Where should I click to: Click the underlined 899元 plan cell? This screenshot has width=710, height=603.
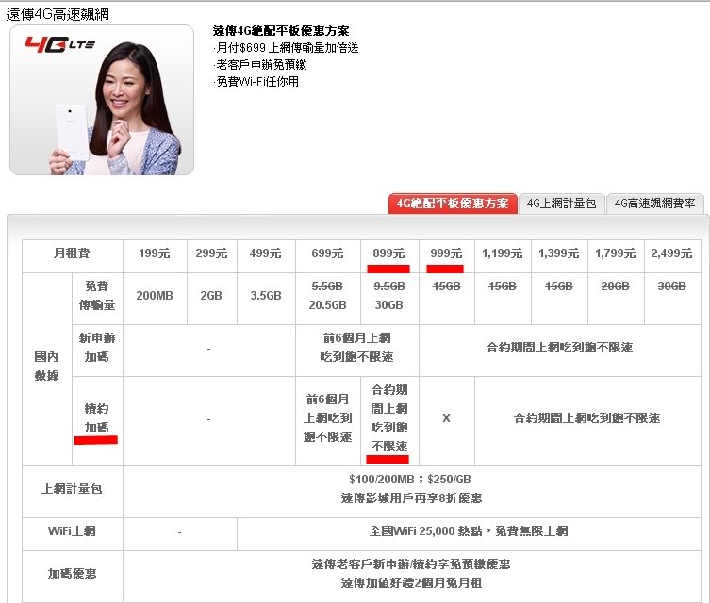(x=388, y=253)
